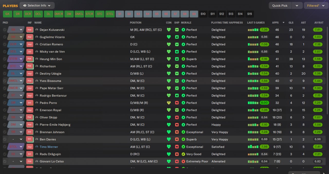Select the S1 substitute slot button

(120, 14)
